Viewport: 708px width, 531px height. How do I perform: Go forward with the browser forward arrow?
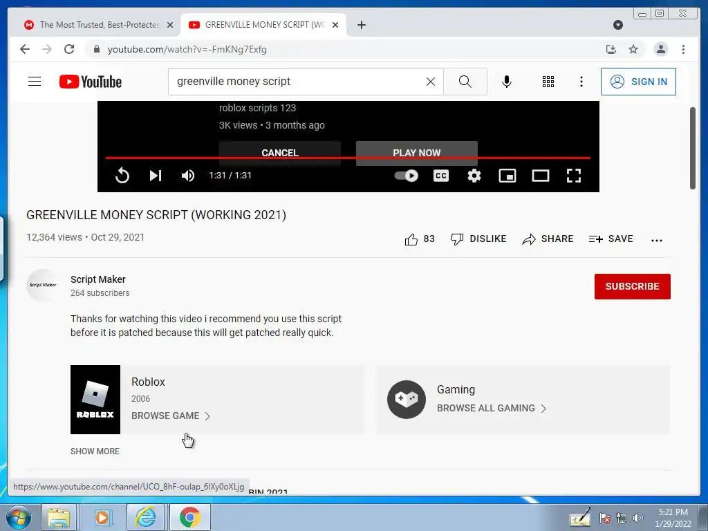pos(47,49)
